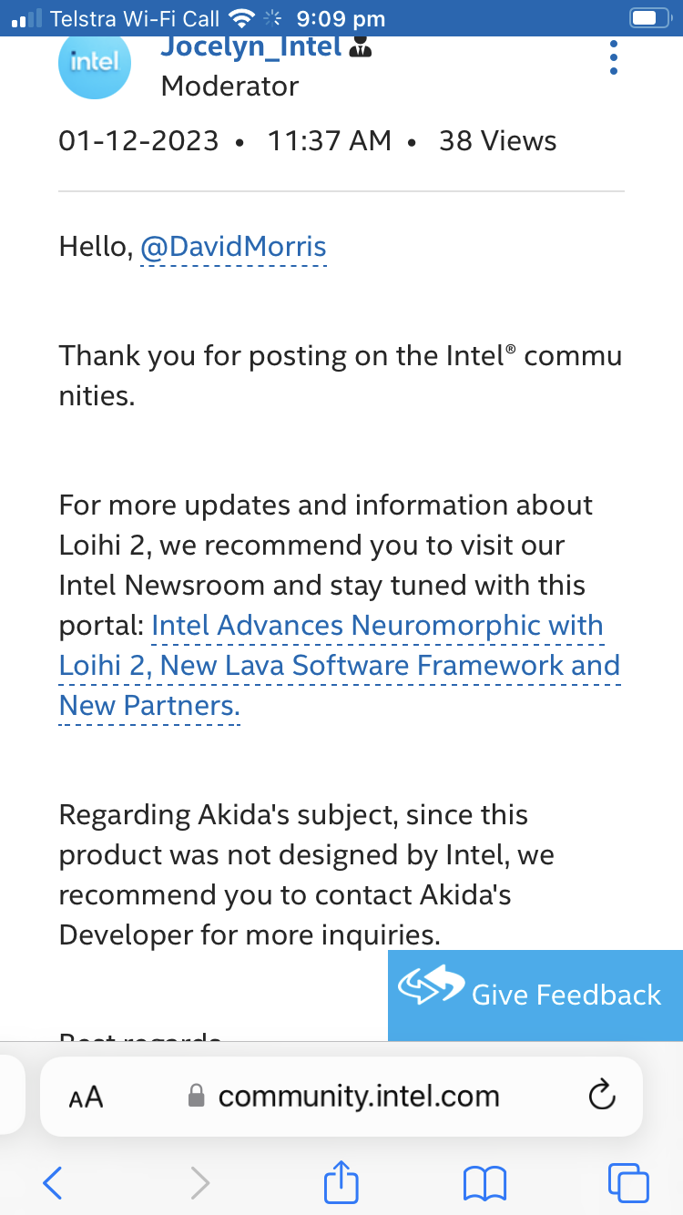Open the three-dot post options menu

[x=614, y=58]
